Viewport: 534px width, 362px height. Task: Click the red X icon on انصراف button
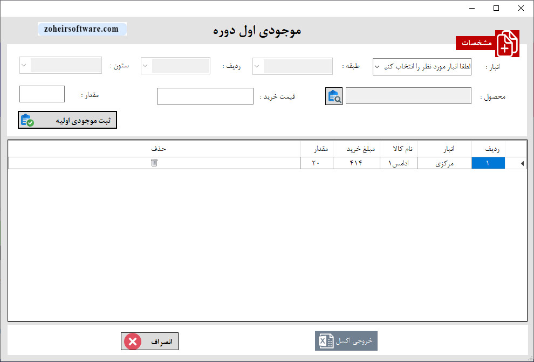tap(132, 341)
